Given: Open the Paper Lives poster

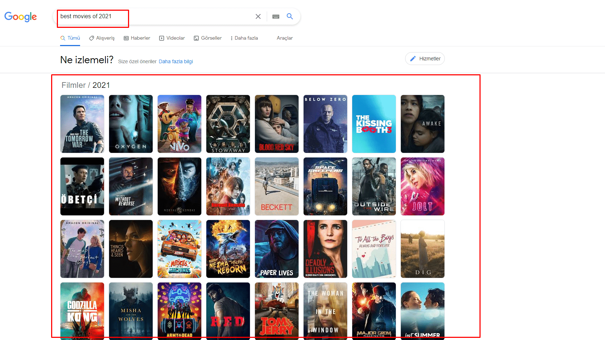Looking at the screenshot, I should (277, 249).
